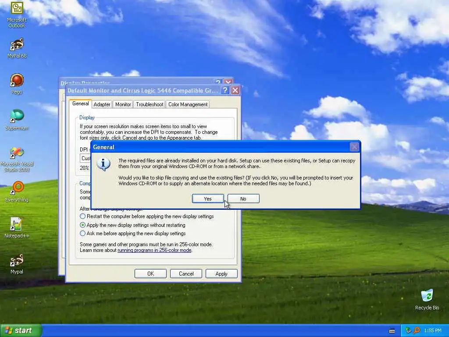The image size is (449, 337).
Task: Open the DPI setting dropdown
Action: 86,158
